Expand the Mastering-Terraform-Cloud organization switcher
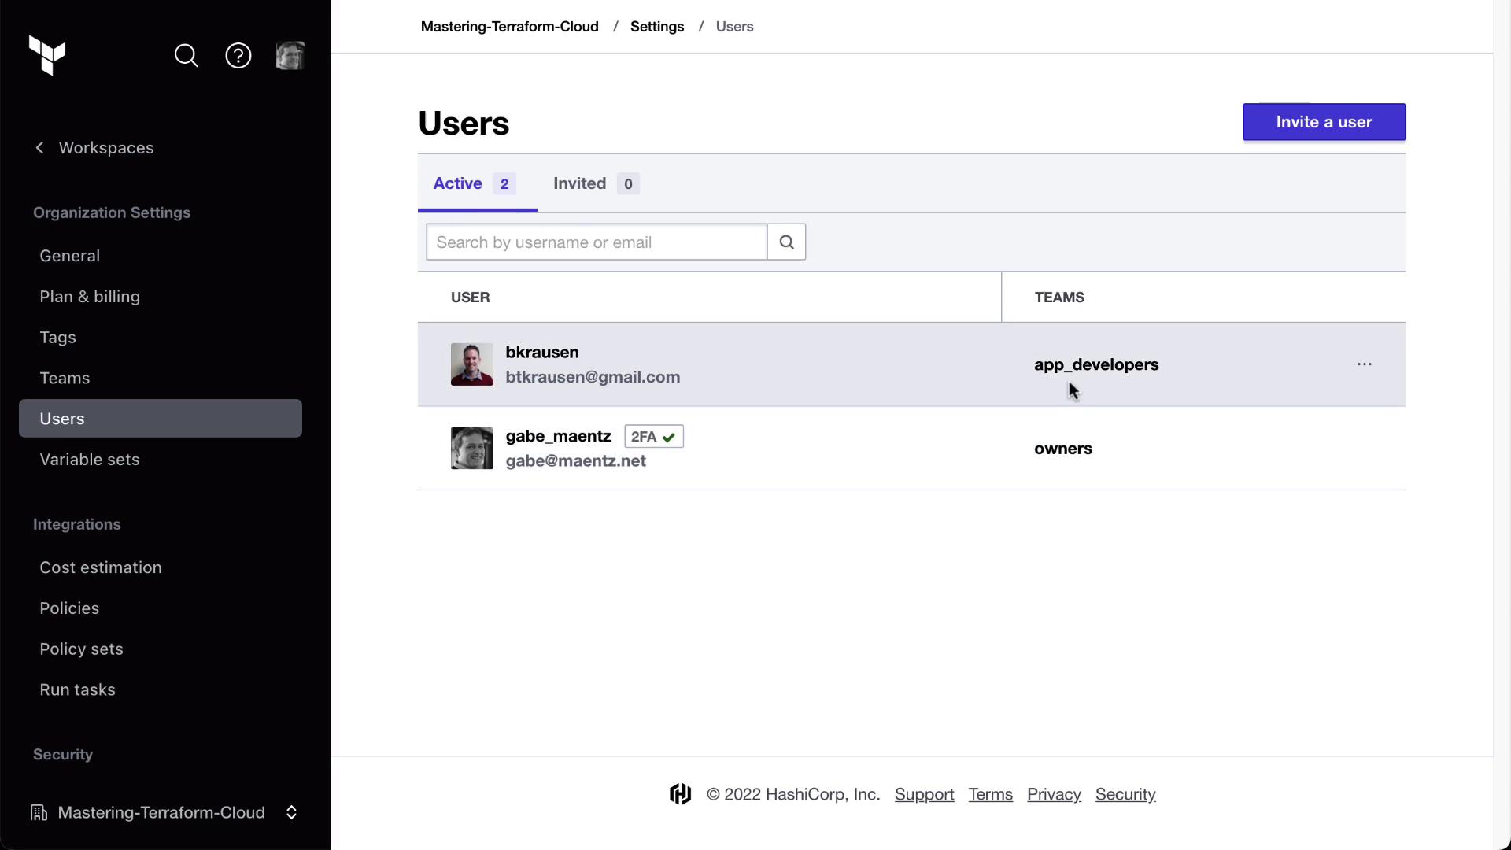Screen dimensions: 1511x850 [x=291, y=812]
